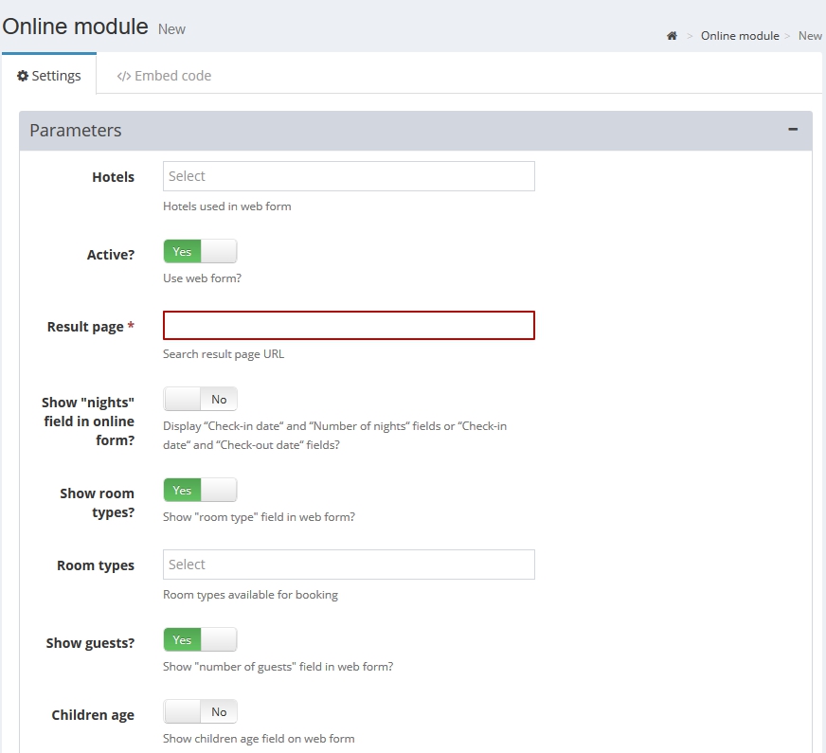Image resolution: width=826 pixels, height=753 pixels.
Task: Click the code brackets icon on Embed tab
Action: click(124, 77)
